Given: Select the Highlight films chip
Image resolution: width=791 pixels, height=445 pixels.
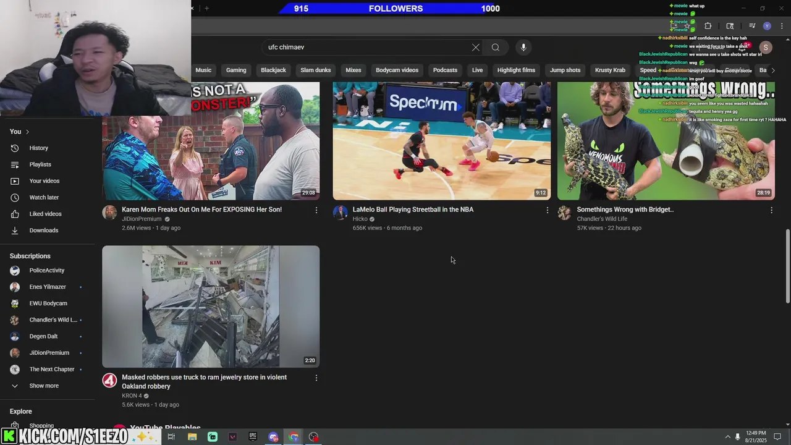Looking at the screenshot, I should click(516, 70).
